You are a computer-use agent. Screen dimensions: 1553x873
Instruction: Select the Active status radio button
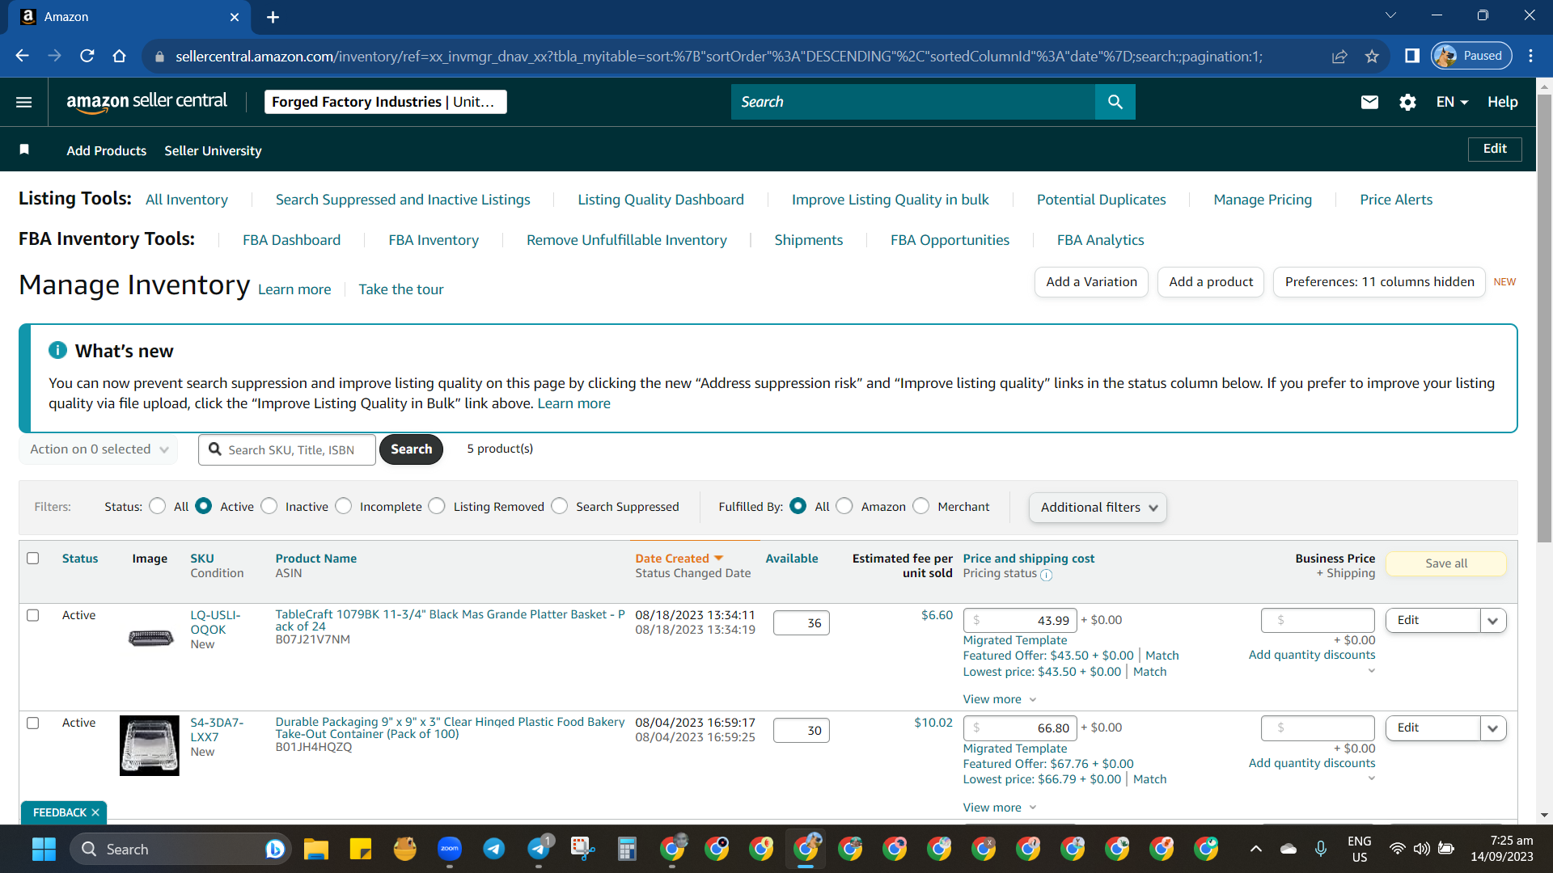pyautogui.click(x=204, y=506)
